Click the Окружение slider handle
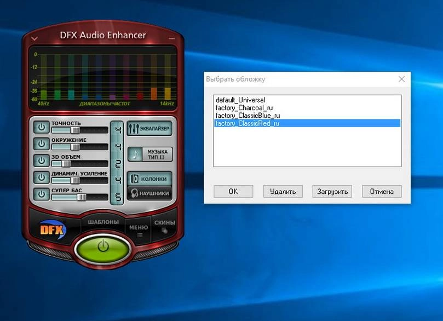The height and width of the screenshot is (321, 443). [75, 147]
